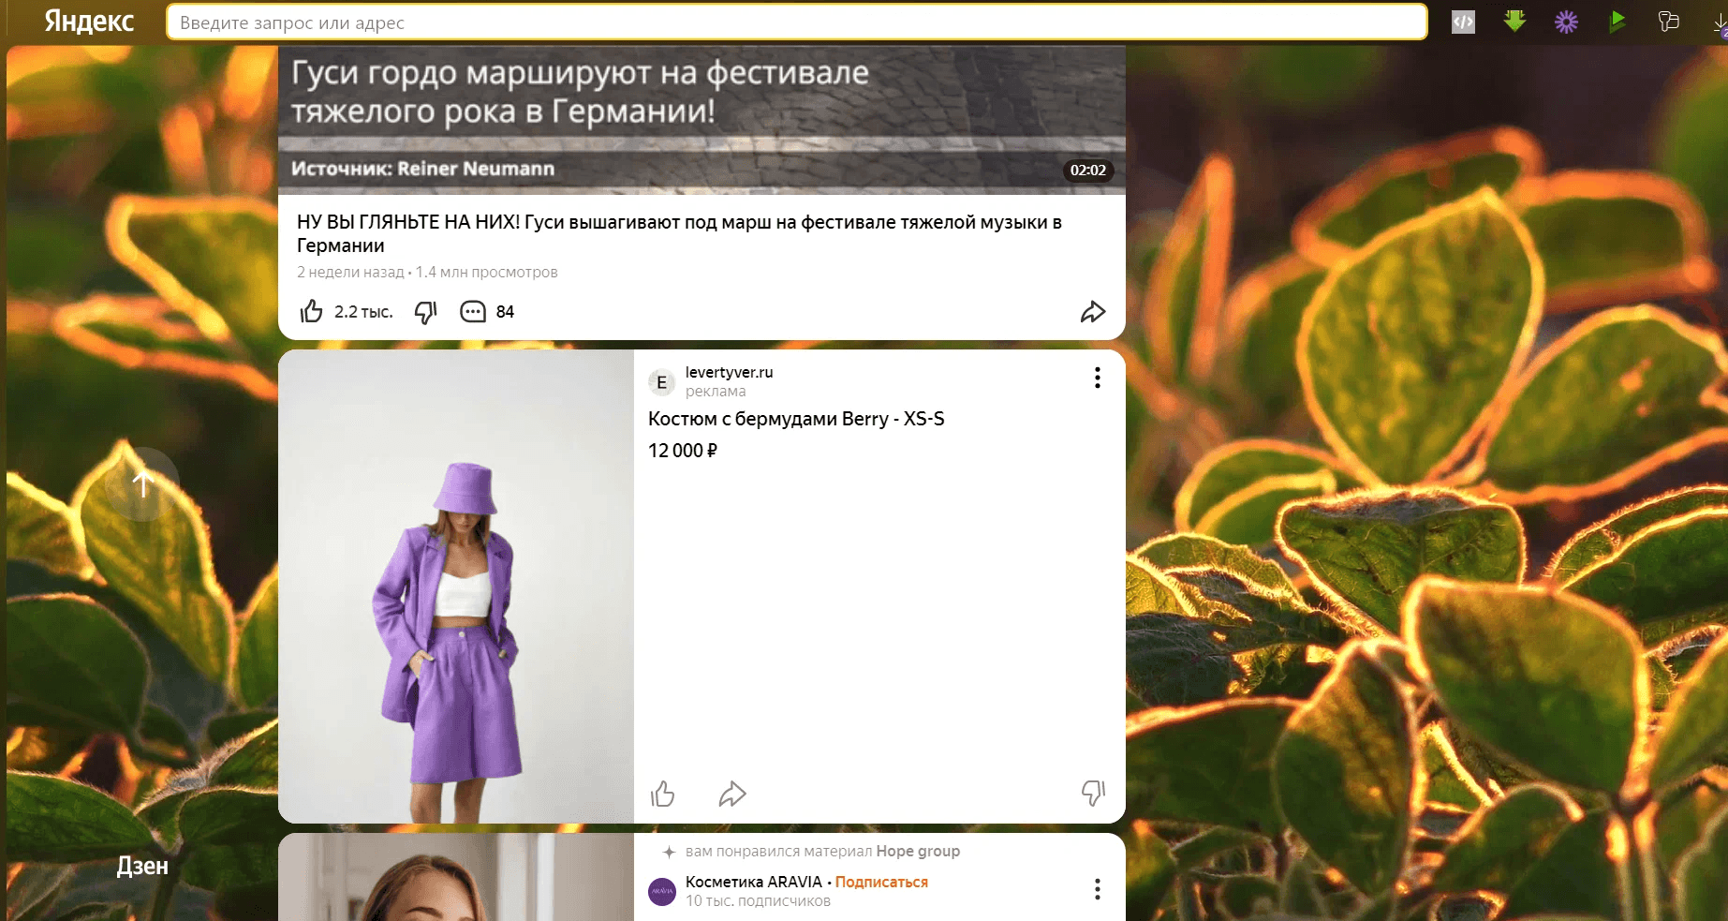Open the green play-arrow extension icon
Image resolution: width=1728 pixels, height=921 pixels.
(1617, 21)
